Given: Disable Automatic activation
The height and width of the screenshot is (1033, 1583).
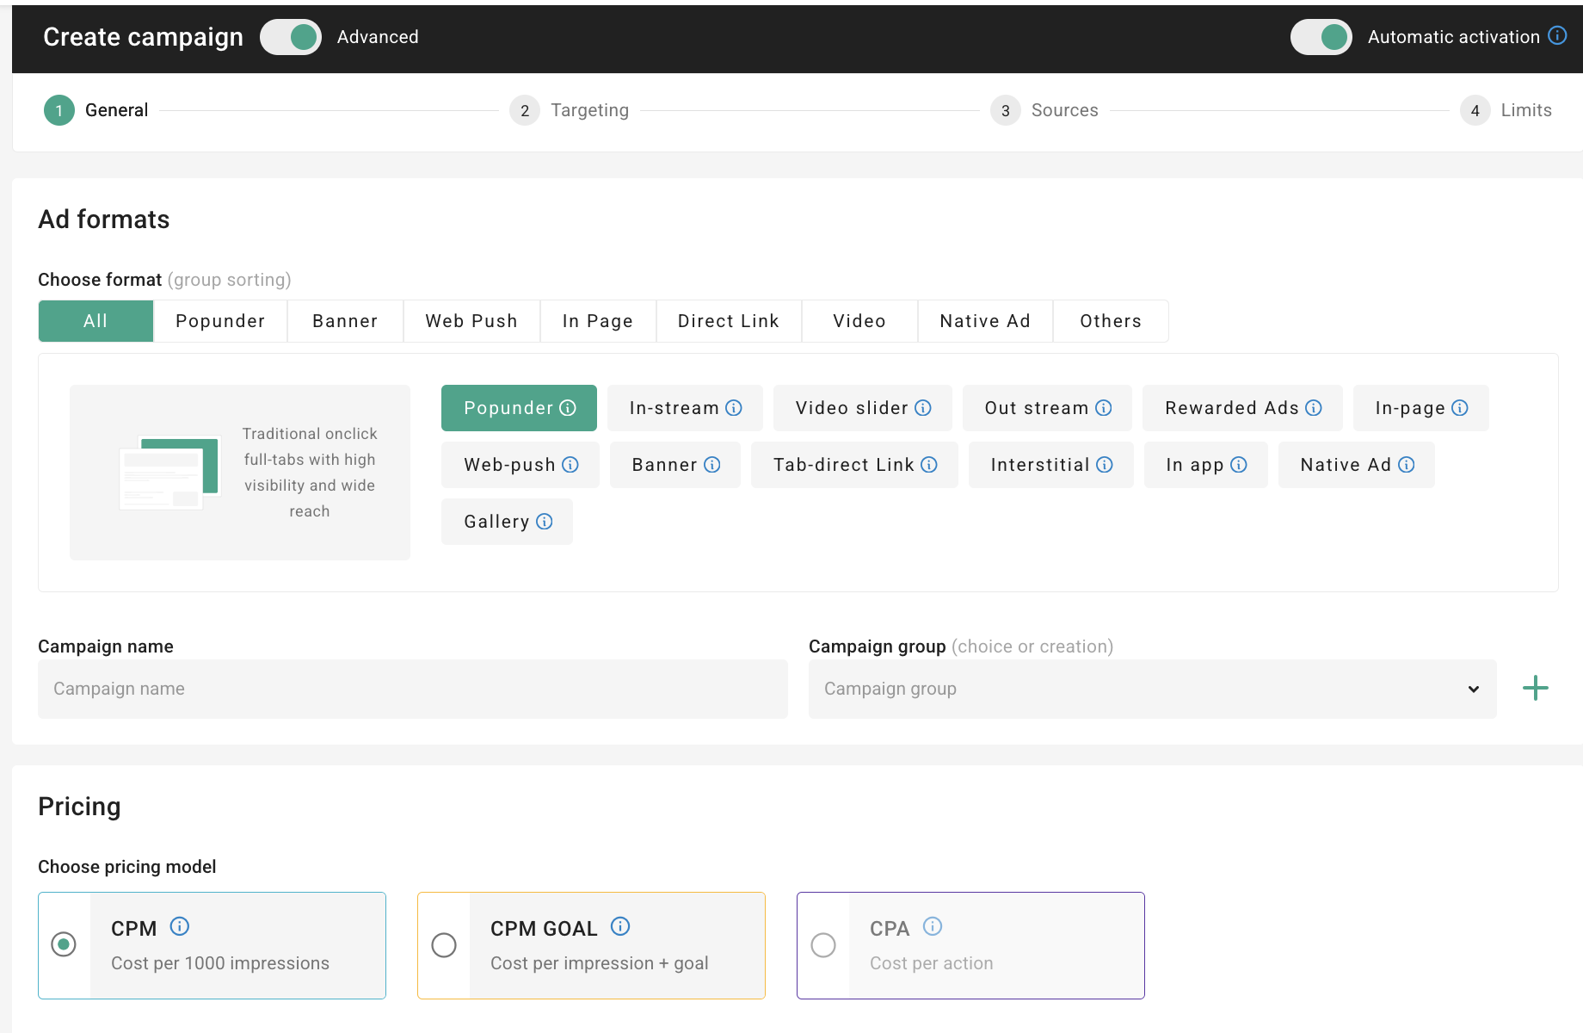Looking at the screenshot, I should click(1321, 37).
